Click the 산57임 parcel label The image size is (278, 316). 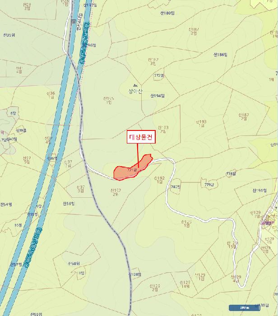click(x=16, y=264)
